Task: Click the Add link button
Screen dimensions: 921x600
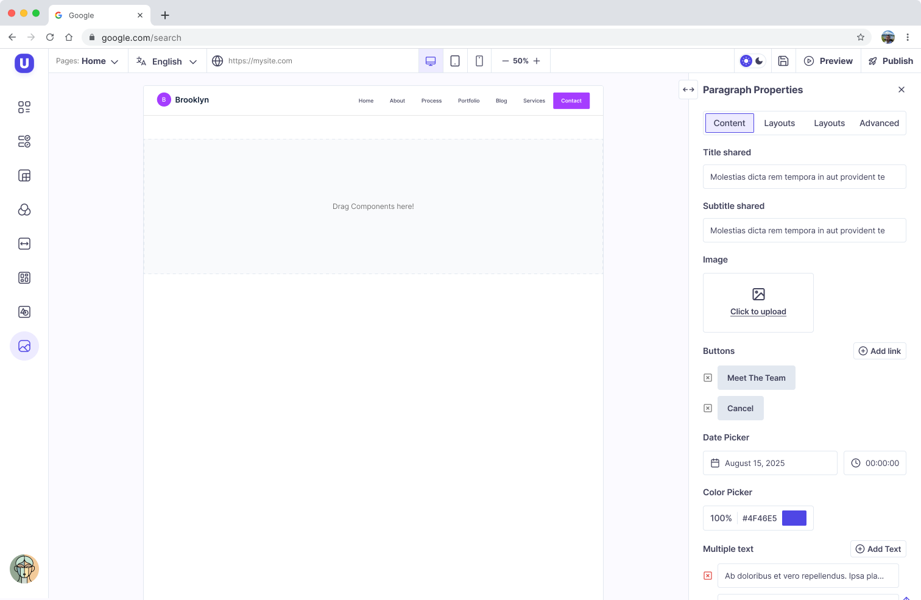Action: [880, 351]
